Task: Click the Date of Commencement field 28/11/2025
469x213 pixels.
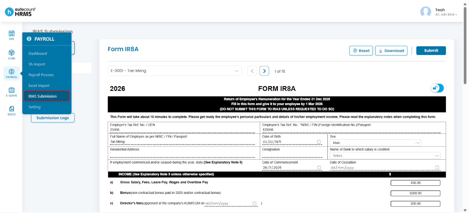Action: click(292, 168)
